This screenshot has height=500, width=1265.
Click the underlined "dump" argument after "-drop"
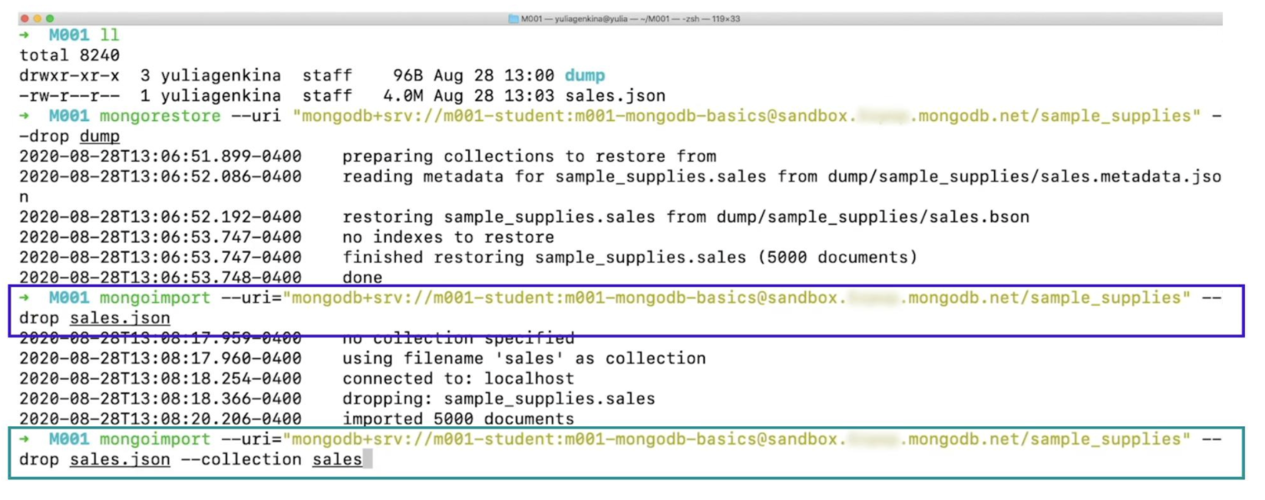(100, 137)
